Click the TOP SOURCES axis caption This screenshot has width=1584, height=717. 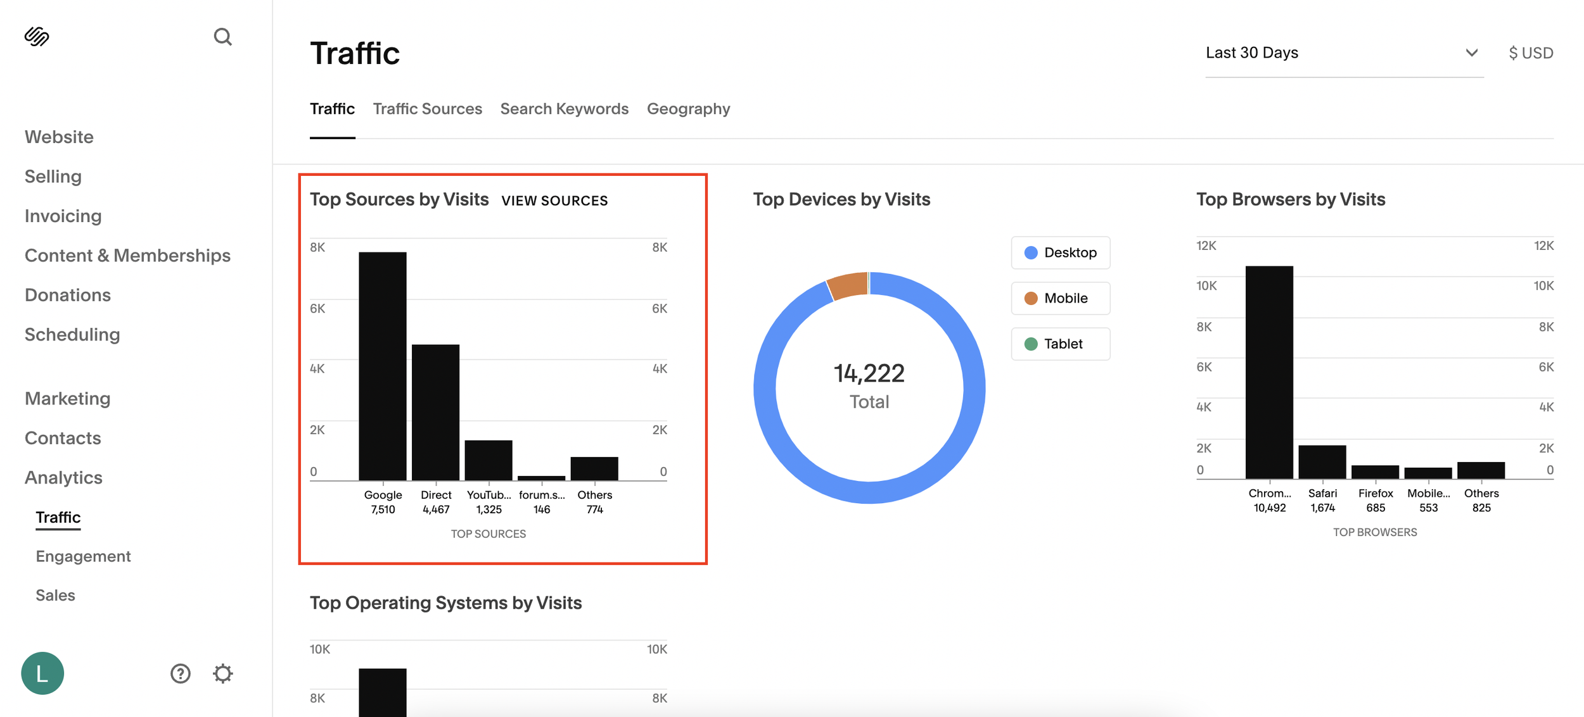point(488,534)
